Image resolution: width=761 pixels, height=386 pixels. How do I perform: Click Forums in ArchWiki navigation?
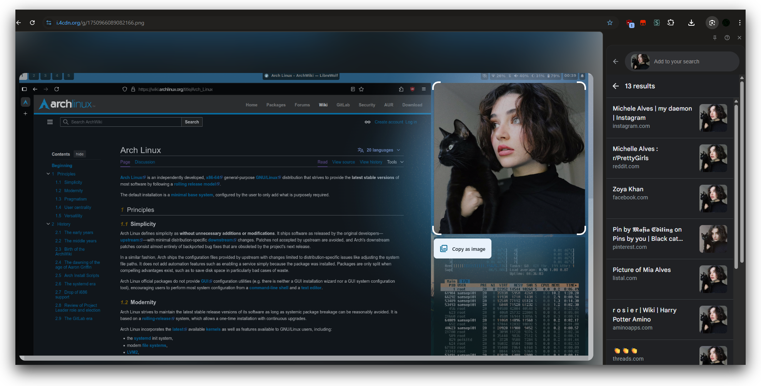pyautogui.click(x=302, y=105)
